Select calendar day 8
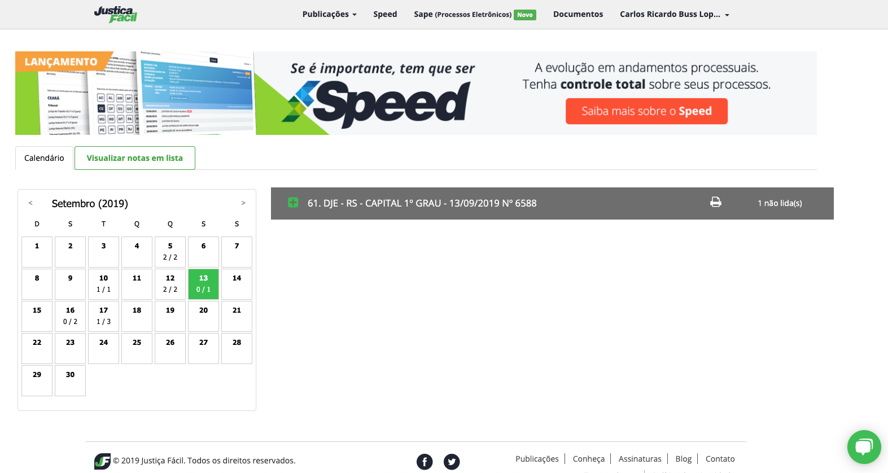The width and height of the screenshot is (888, 473). point(37,284)
